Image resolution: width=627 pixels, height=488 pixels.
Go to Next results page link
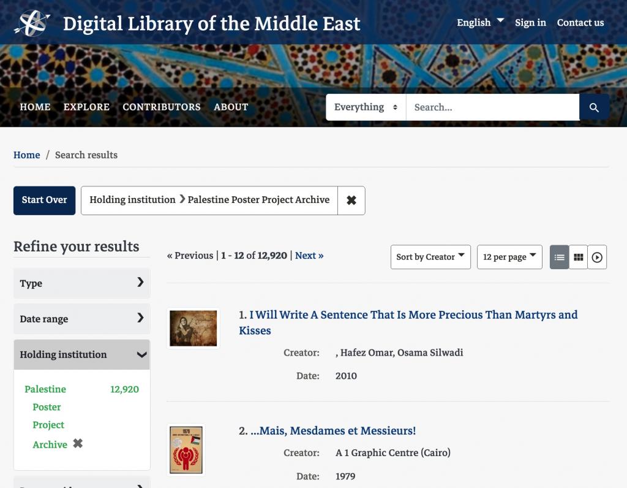(309, 256)
